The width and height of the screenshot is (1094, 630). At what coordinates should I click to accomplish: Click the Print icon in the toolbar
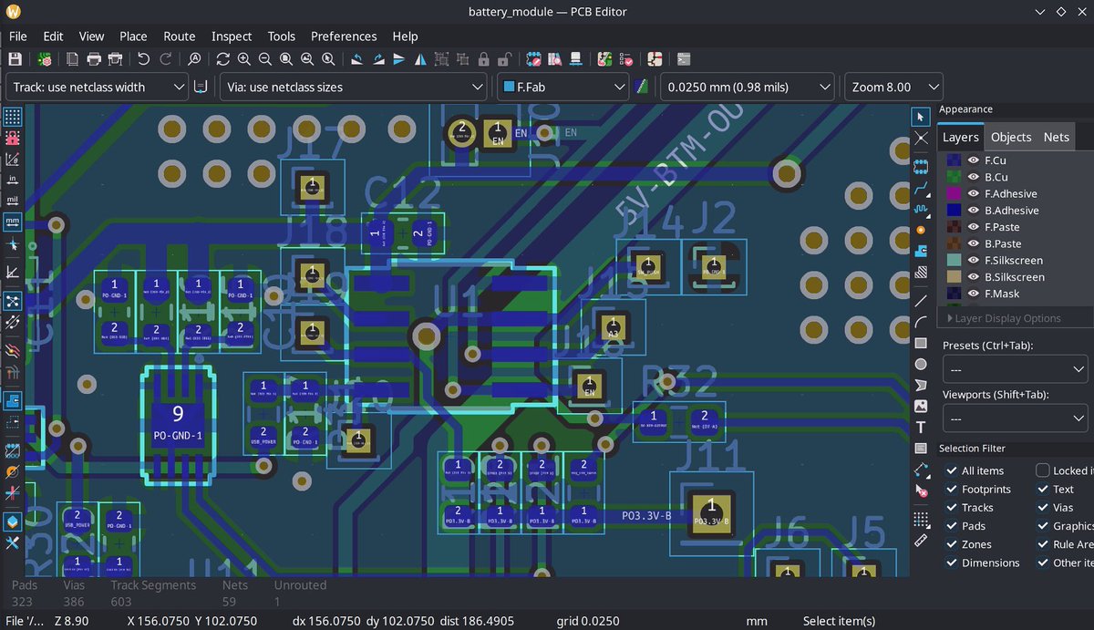[94, 59]
